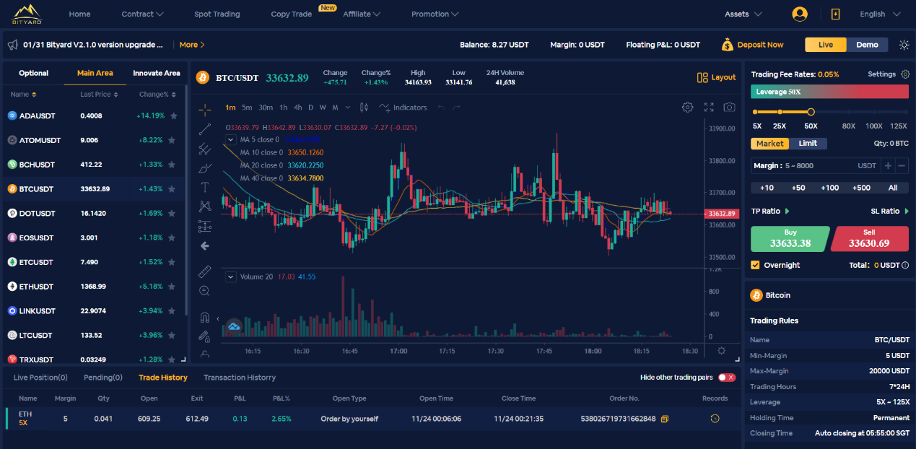Expand the TP Ratio option
Image resolution: width=916 pixels, height=449 pixels.
[x=770, y=211]
